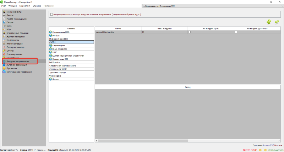This screenshot has height=152, width=284.
Task: Enable 'Не выгруж. делённые' checkbox
Action: coord(236,32)
